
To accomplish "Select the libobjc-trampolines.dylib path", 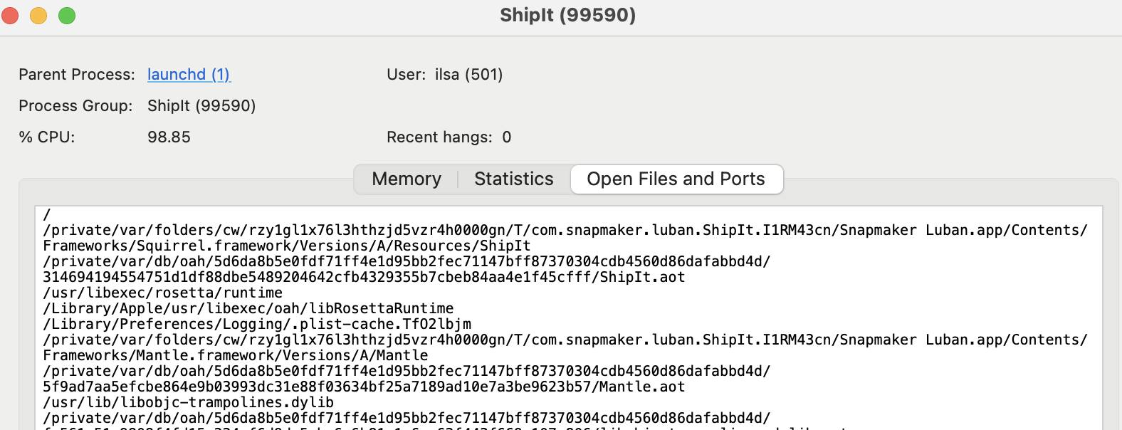I will point(187,402).
